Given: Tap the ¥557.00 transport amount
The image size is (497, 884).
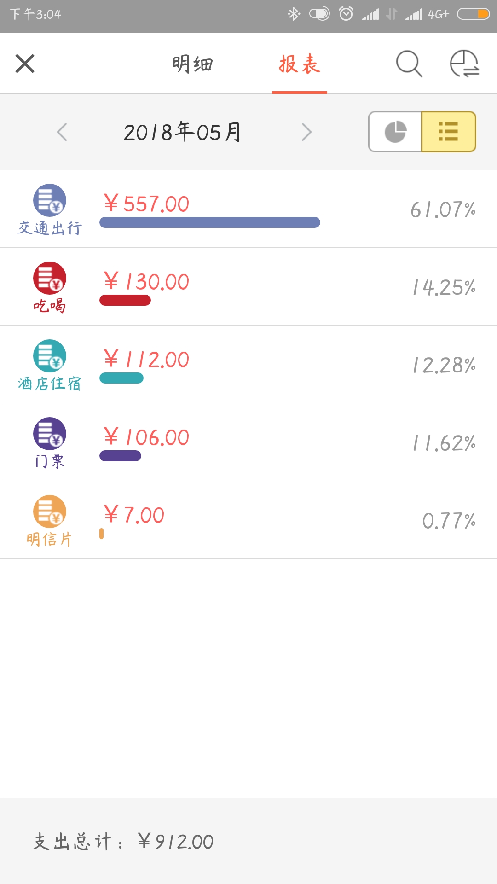Looking at the screenshot, I should (147, 204).
